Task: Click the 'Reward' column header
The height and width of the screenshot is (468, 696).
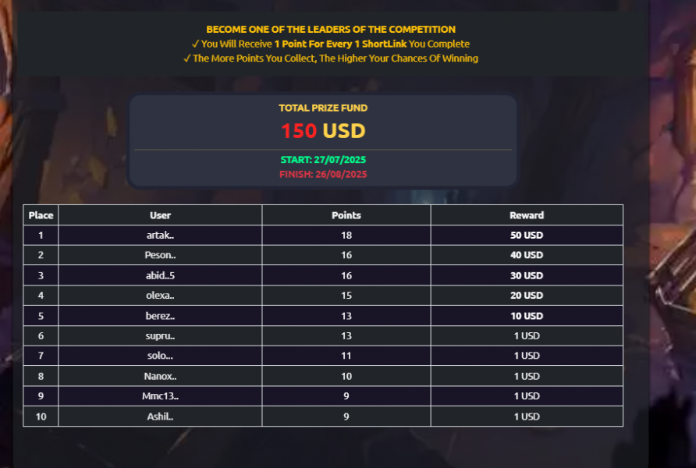Action: (x=527, y=215)
